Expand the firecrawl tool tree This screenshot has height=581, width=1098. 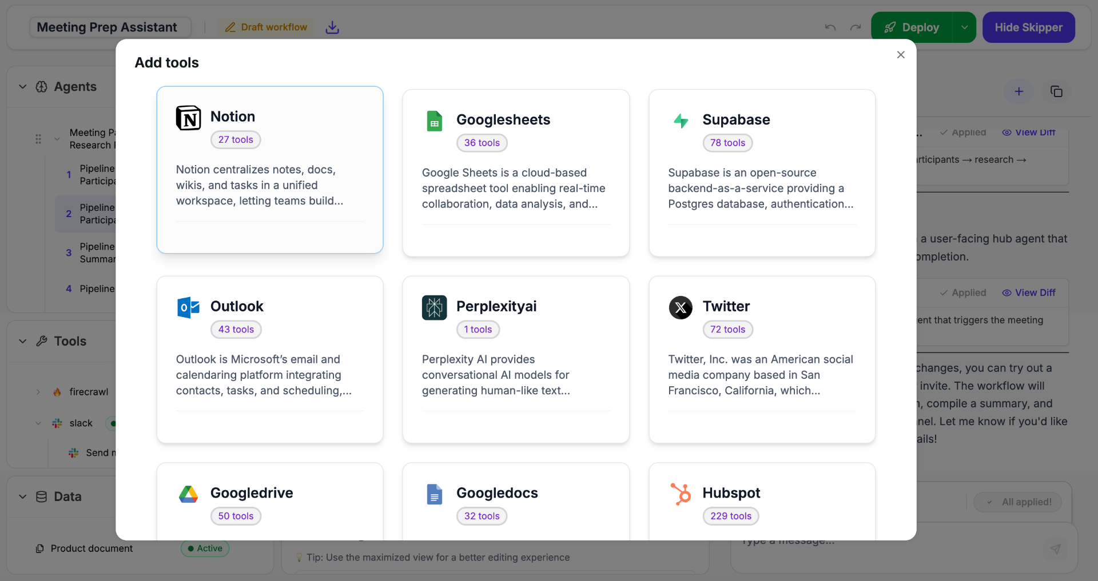[38, 392]
